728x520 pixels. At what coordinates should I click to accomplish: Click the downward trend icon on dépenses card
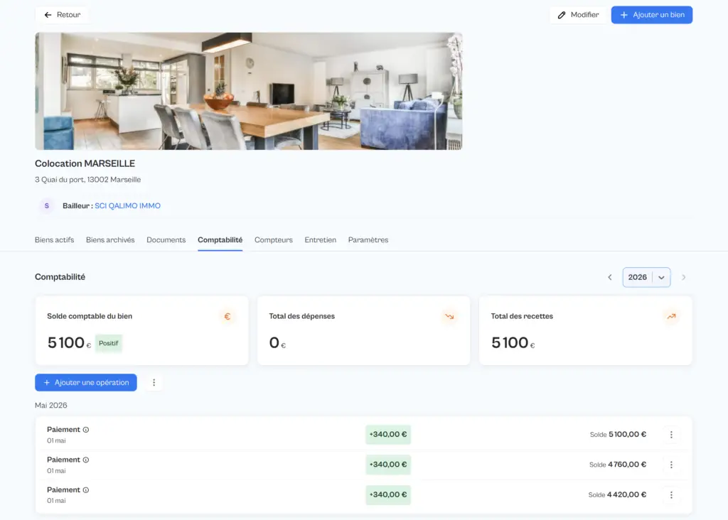(x=449, y=316)
